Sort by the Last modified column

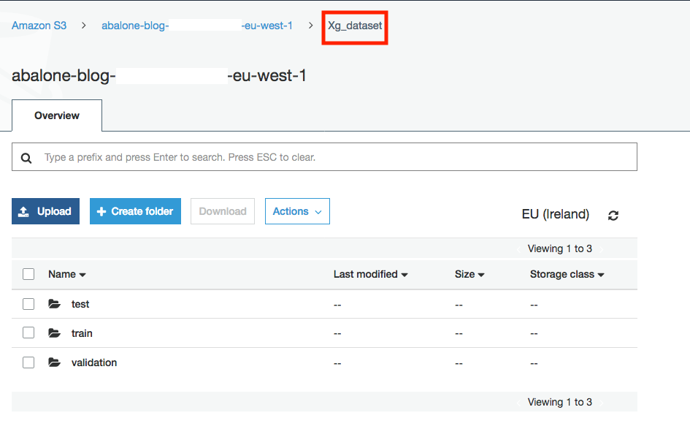(370, 275)
